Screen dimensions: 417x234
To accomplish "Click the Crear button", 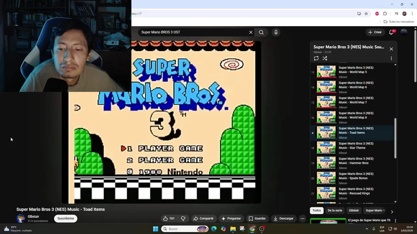I will click(375, 32).
